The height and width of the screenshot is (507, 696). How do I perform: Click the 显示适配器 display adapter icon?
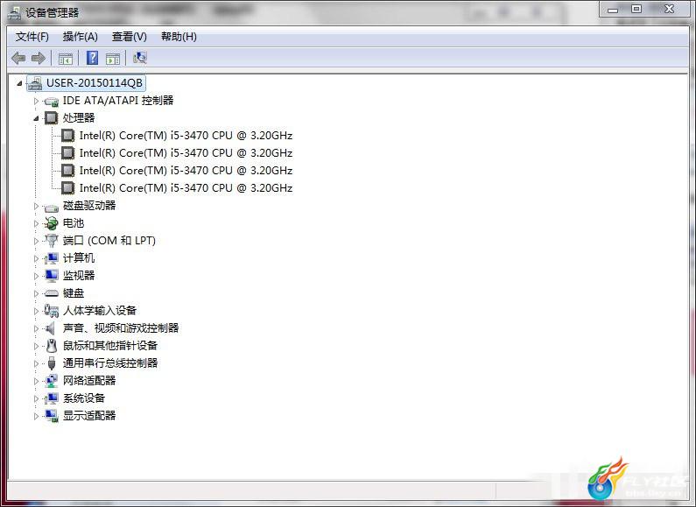(52, 416)
